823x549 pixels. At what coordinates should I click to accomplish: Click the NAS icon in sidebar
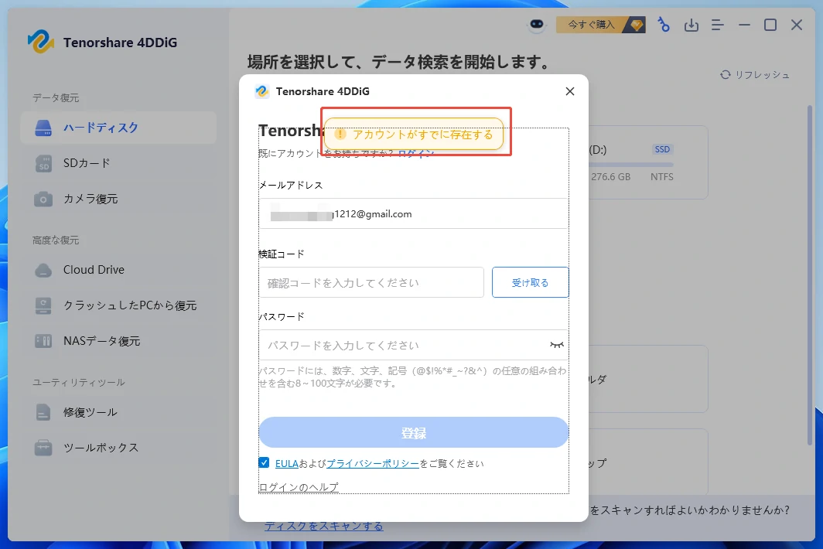(x=43, y=341)
